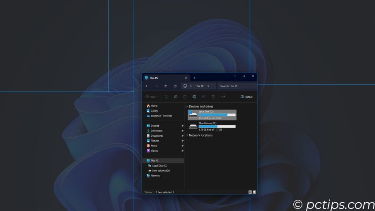Switch to large thumbnails view in status bar
The image size is (375, 211).
pos(255,192)
